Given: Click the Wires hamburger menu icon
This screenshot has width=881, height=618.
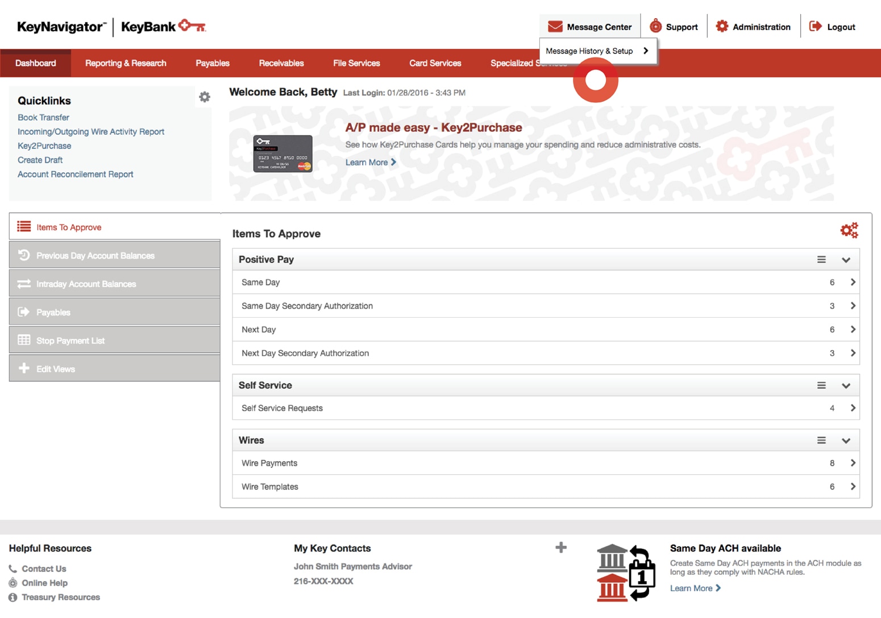Looking at the screenshot, I should click(821, 441).
